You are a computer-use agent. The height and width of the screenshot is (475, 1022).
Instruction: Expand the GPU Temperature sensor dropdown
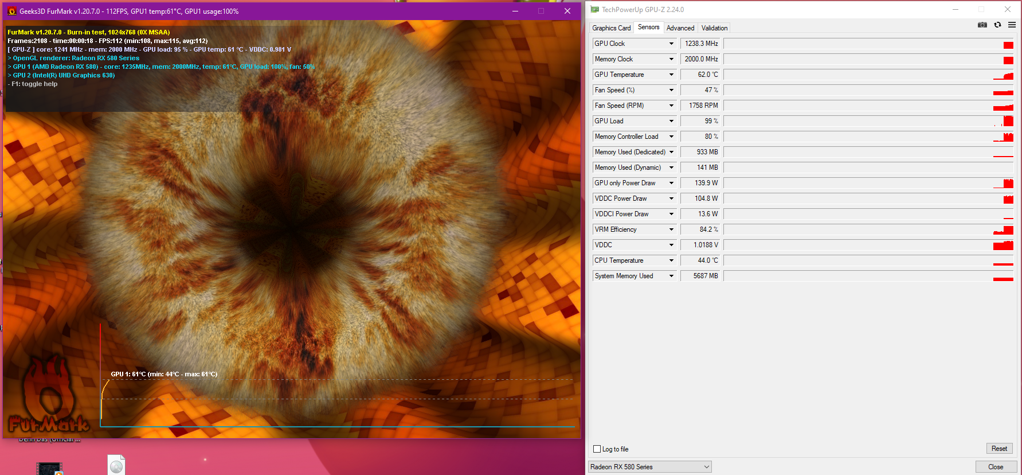pyautogui.click(x=671, y=75)
